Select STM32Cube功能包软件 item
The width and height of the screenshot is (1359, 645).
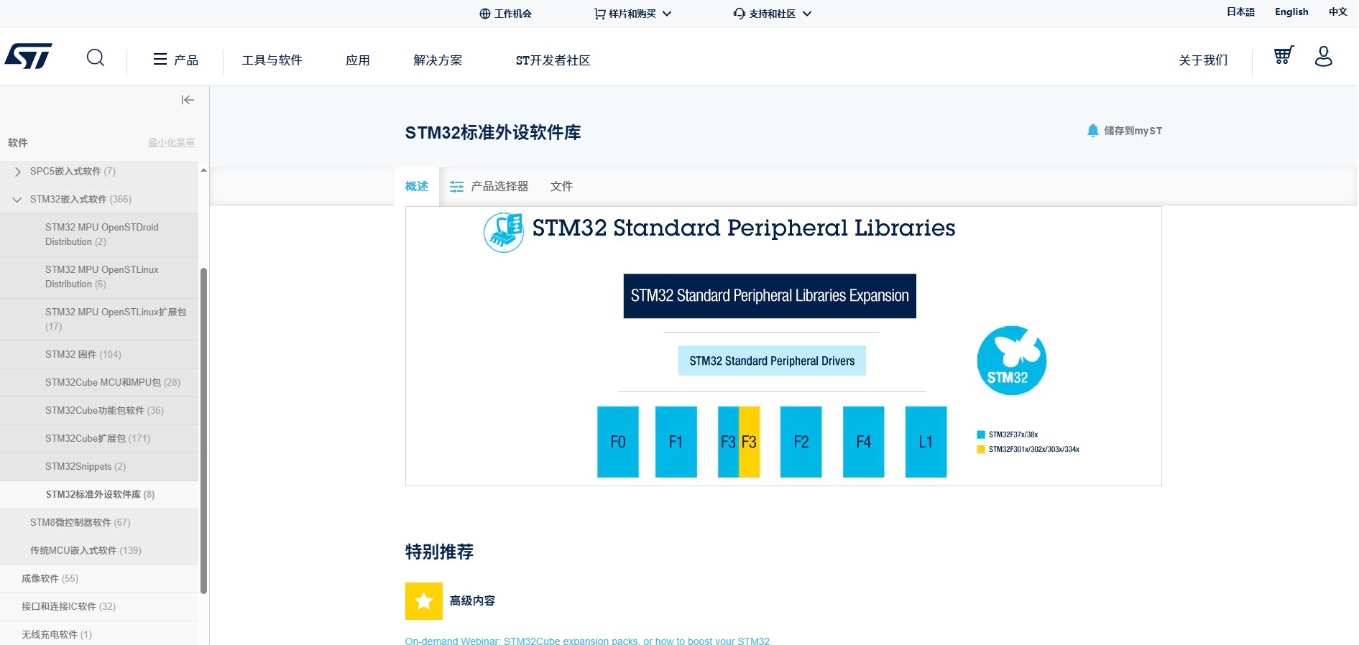[x=99, y=411]
